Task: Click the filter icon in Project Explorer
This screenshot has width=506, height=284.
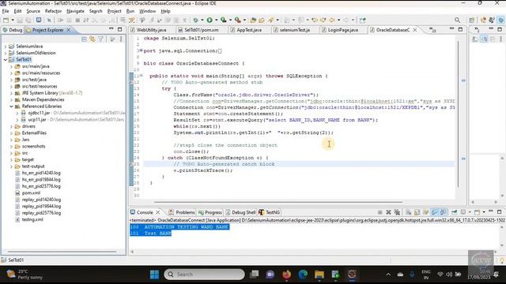Action: click(x=101, y=39)
